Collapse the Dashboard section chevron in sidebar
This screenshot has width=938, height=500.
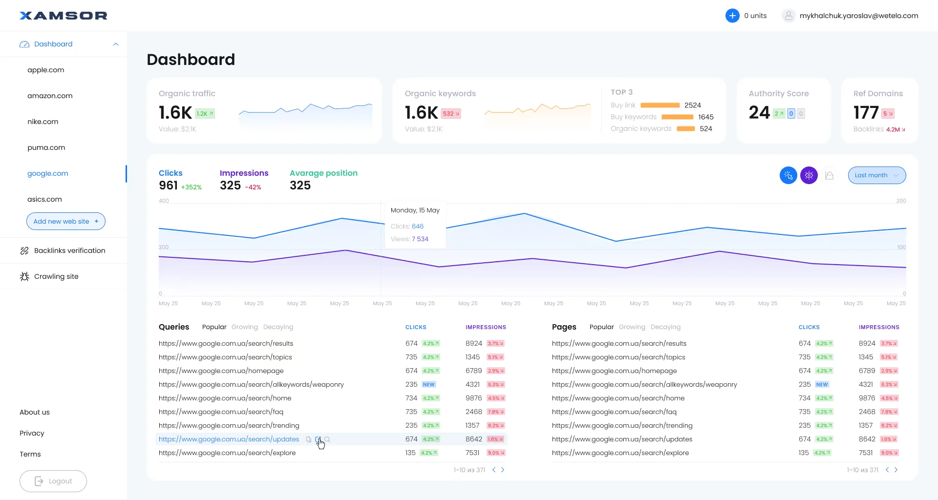(115, 44)
